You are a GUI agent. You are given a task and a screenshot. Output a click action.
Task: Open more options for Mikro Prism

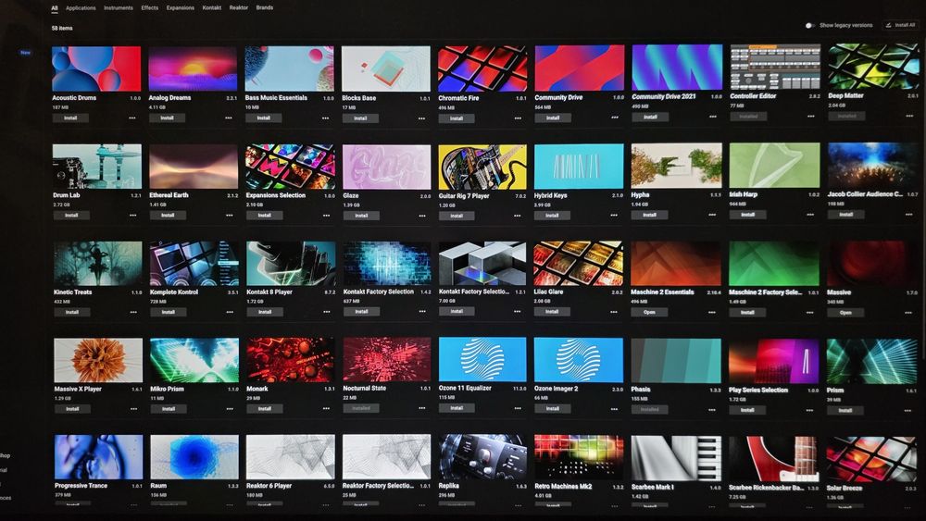(x=230, y=409)
